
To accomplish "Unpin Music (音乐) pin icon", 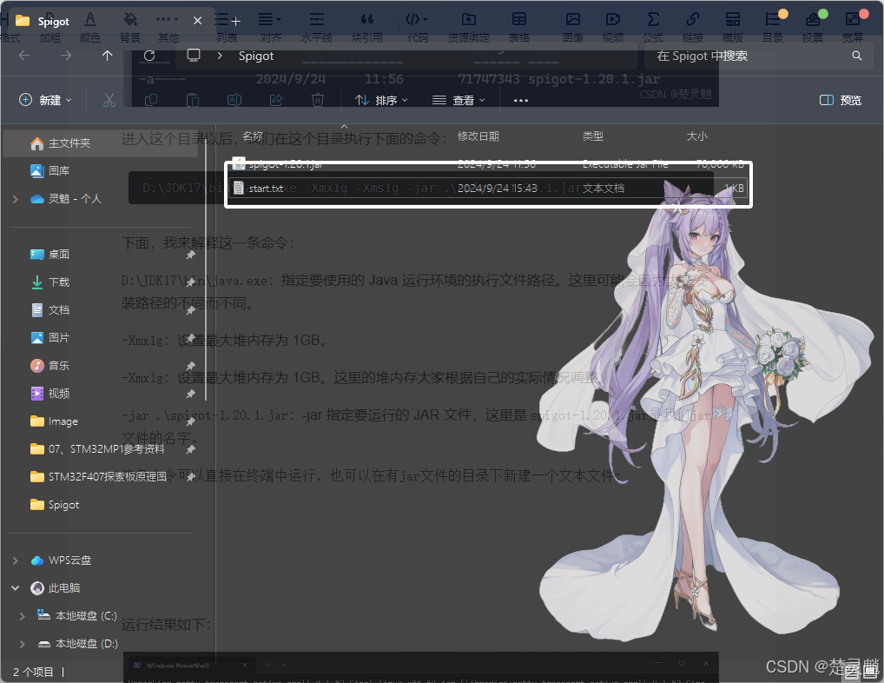I will (x=190, y=366).
